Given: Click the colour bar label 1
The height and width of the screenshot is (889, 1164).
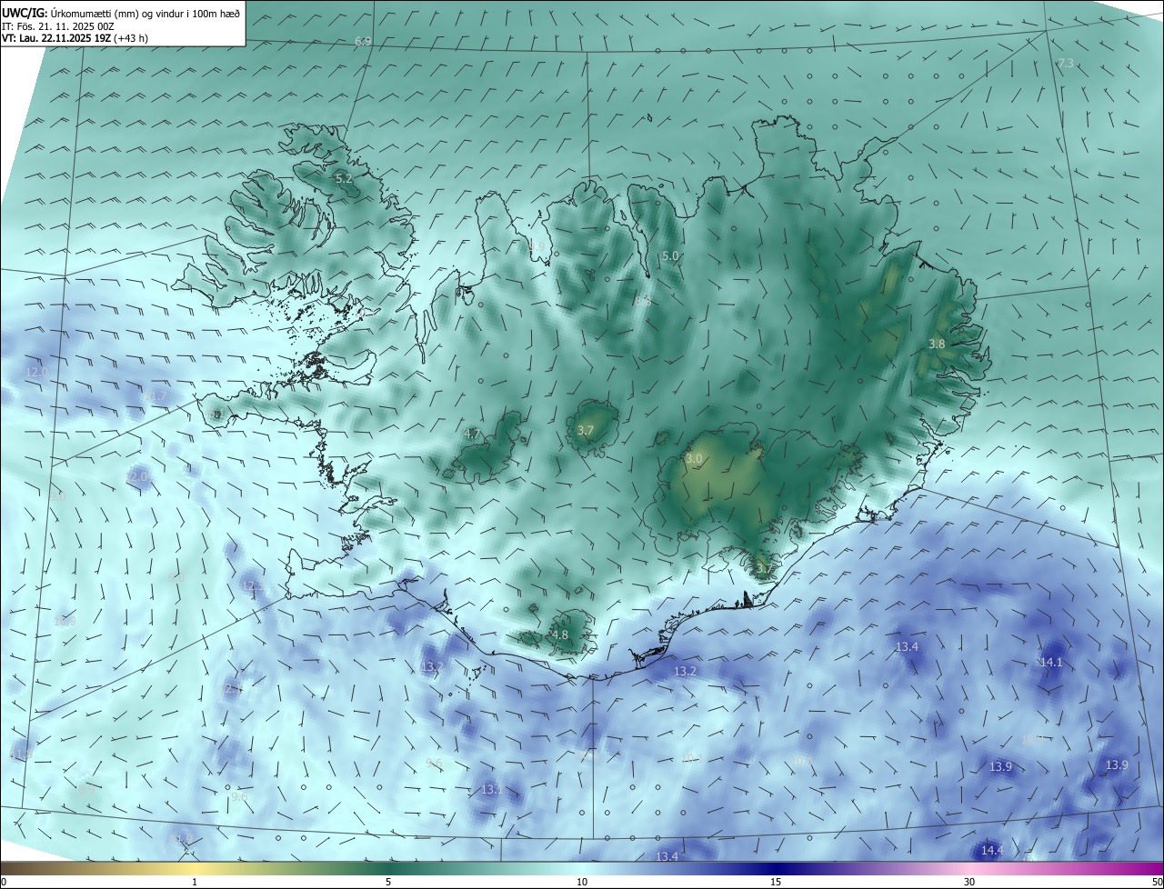Looking at the screenshot, I should click(195, 882).
